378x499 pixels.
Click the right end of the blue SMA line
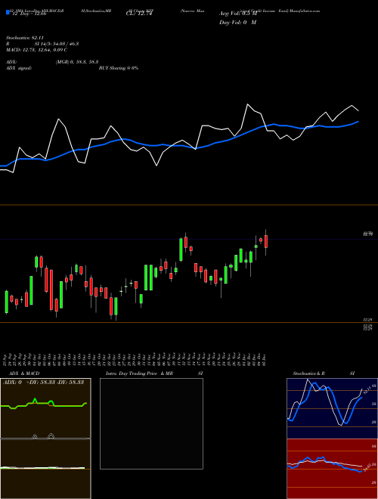point(358,122)
